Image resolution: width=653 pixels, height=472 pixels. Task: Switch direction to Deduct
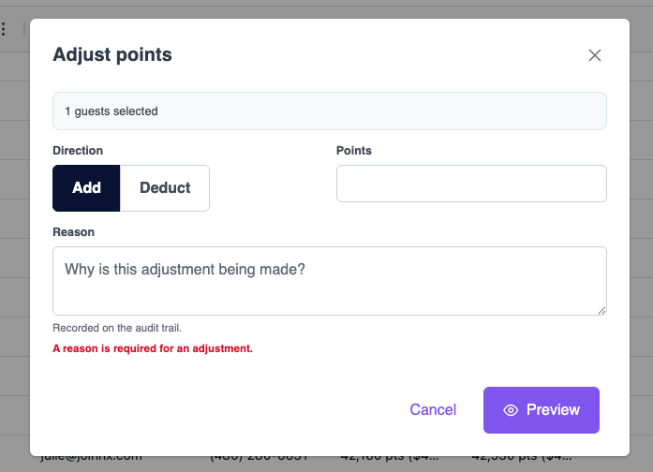(x=165, y=188)
